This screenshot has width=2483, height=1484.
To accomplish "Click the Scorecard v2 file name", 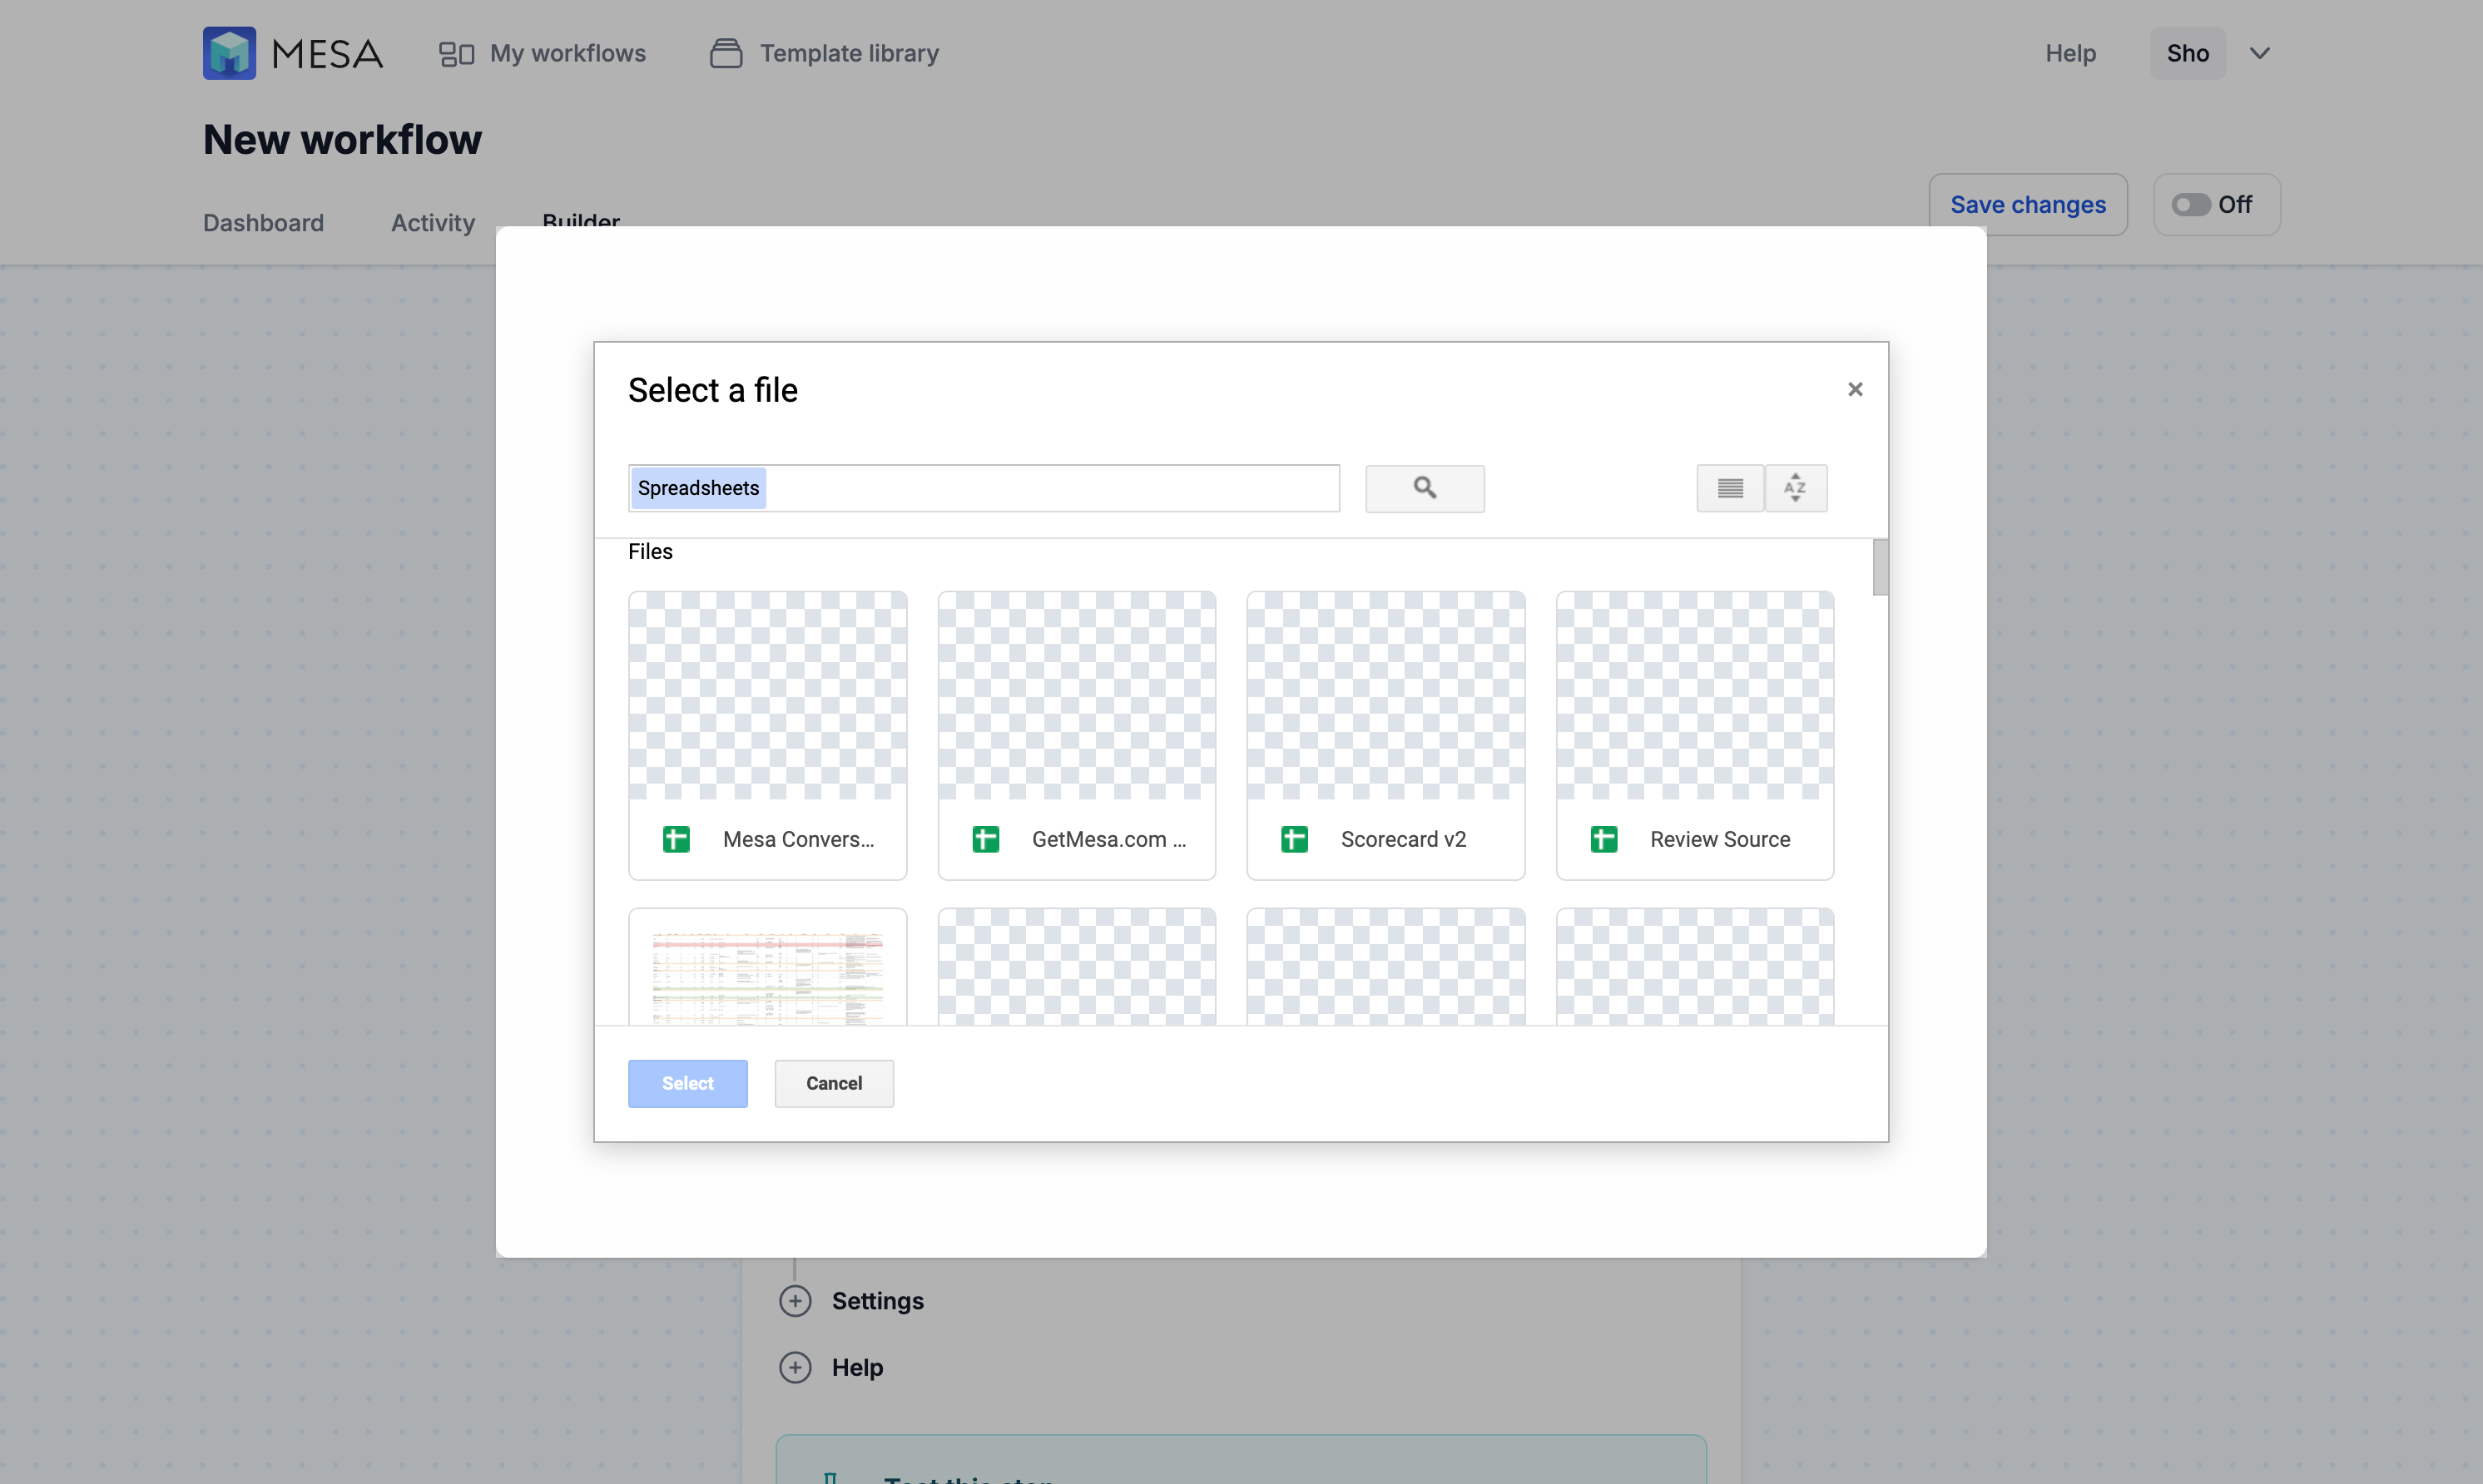I will [1403, 839].
